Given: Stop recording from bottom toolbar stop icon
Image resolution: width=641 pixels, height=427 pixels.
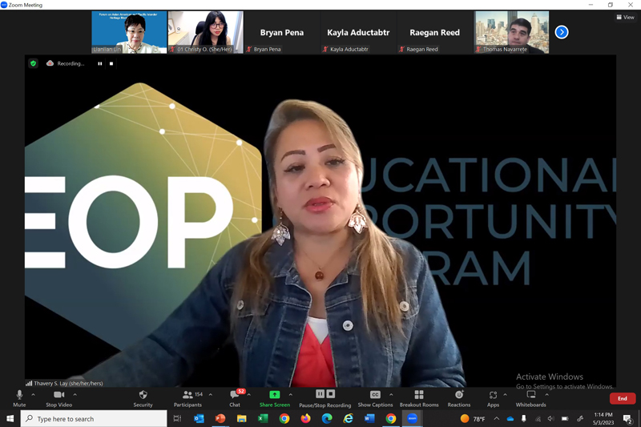Looking at the screenshot, I should [x=331, y=393].
